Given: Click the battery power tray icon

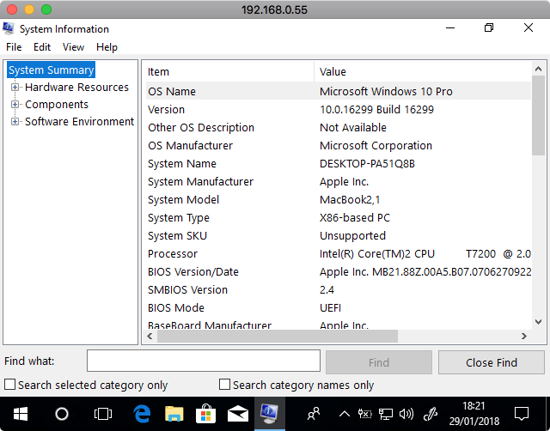Looking at the screenshot, I should 364,414.
